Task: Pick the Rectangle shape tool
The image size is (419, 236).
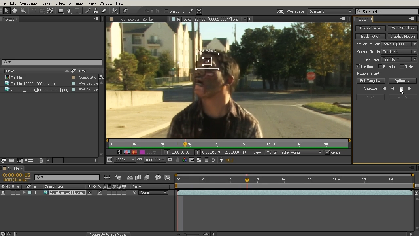Action: pos(61,11)
